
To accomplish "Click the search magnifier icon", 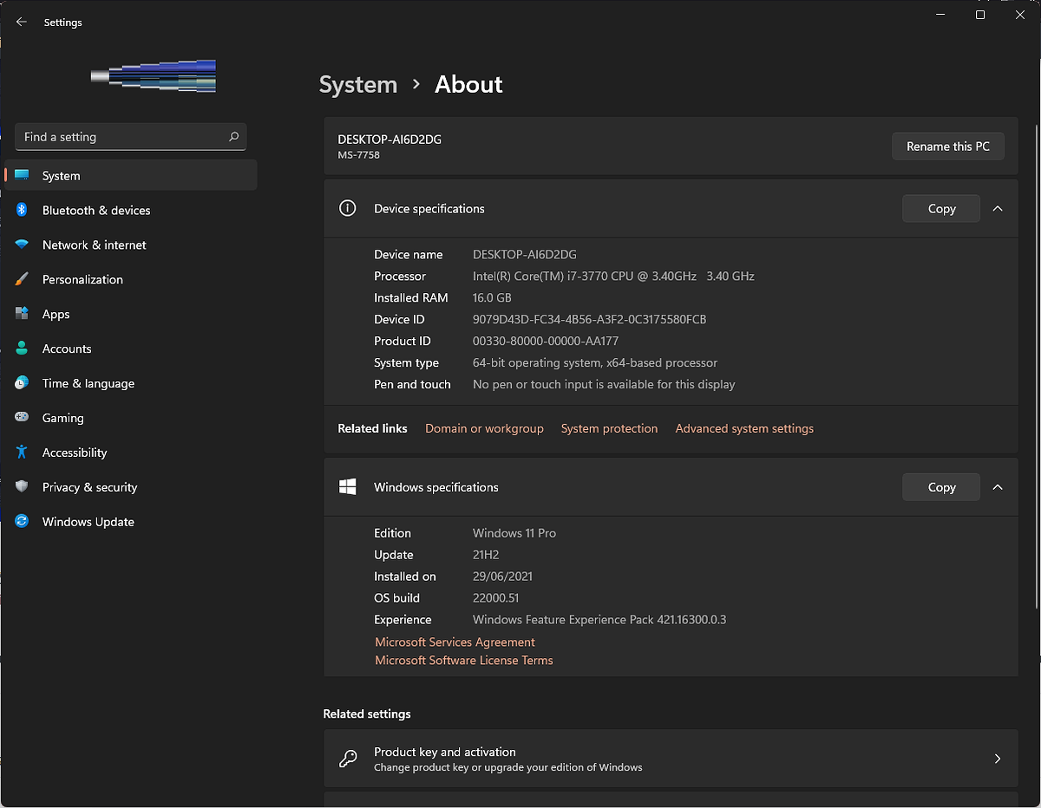I will point(233,137).
